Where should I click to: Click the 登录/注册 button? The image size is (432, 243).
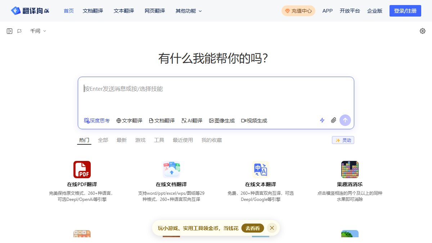(405, 11)
